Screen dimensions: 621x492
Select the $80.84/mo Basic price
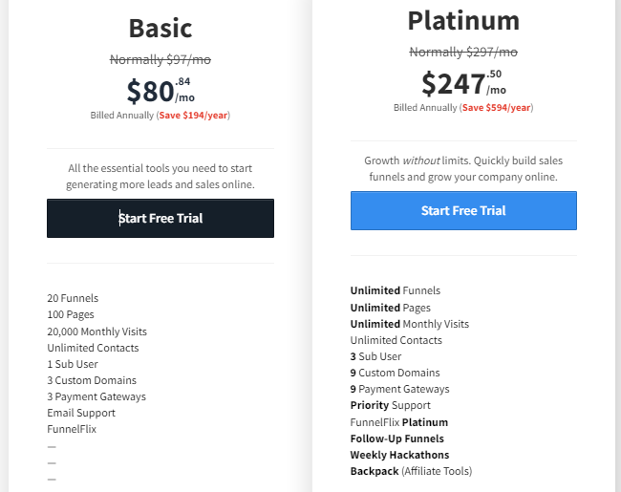(161, 91)
